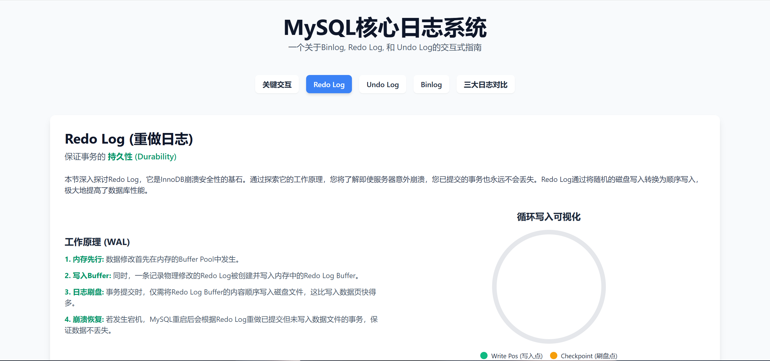Open the 三大日志对比 tab
The image size is (770, 361).
[x=485, y=84]
